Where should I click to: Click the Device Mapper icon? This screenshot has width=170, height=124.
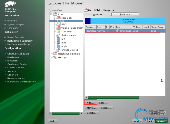[x=58, y=35]
